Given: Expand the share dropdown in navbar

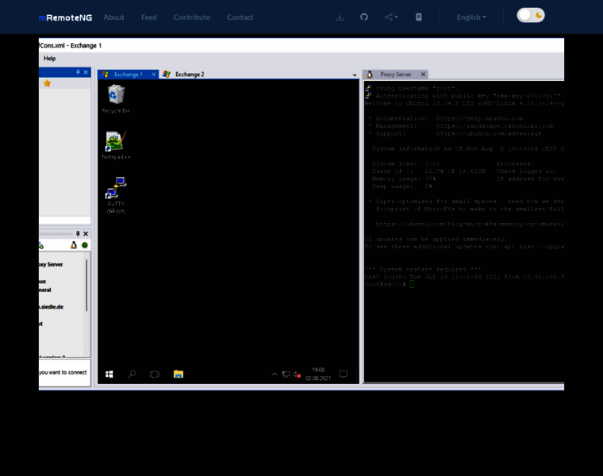Looking at the screenshot, I should pos(391,17).
